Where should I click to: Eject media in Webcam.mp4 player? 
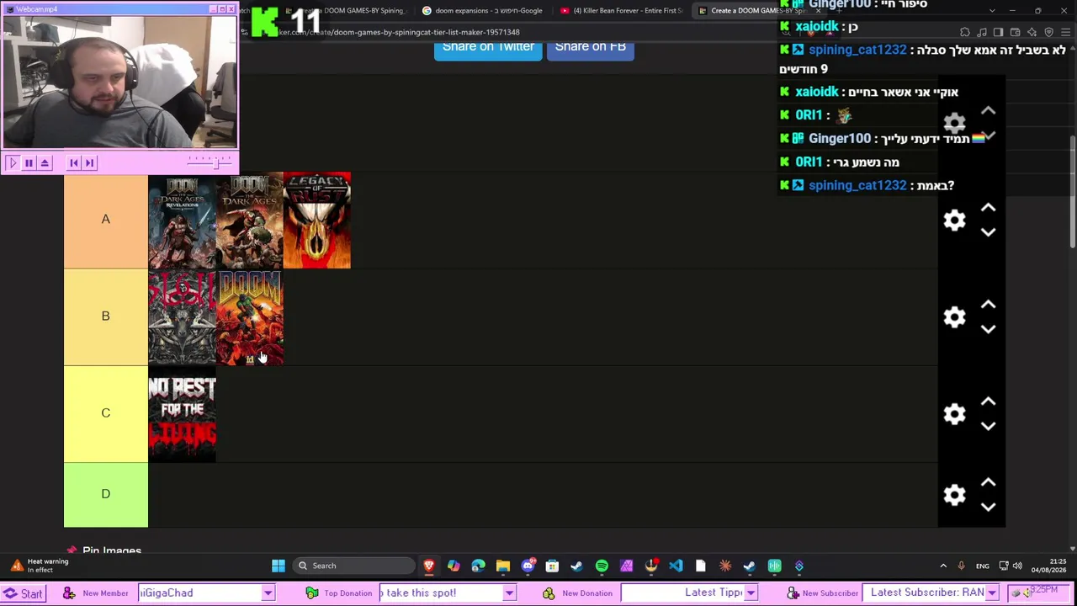pyautogui.click(x=45, y=162)
